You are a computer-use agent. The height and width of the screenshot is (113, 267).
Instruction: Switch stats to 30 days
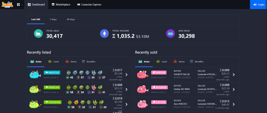click(71, 19)
